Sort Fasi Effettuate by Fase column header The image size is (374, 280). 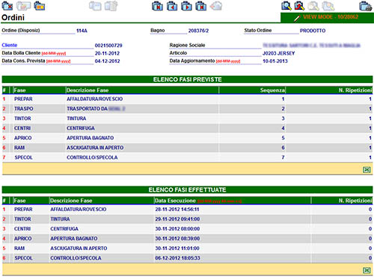click(x=19, y=201)
